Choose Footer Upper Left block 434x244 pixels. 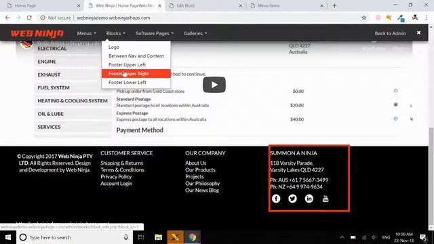click(x=136, y=65)
